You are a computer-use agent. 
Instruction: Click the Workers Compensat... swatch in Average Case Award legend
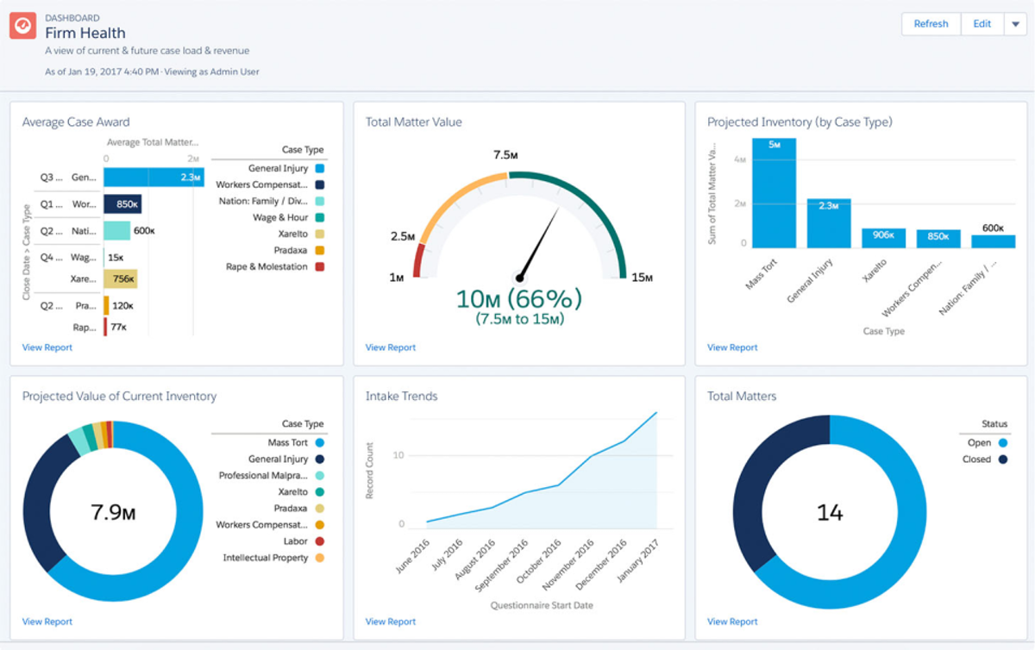320,185
